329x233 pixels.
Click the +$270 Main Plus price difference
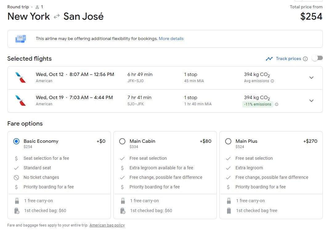tap(310, 141)
